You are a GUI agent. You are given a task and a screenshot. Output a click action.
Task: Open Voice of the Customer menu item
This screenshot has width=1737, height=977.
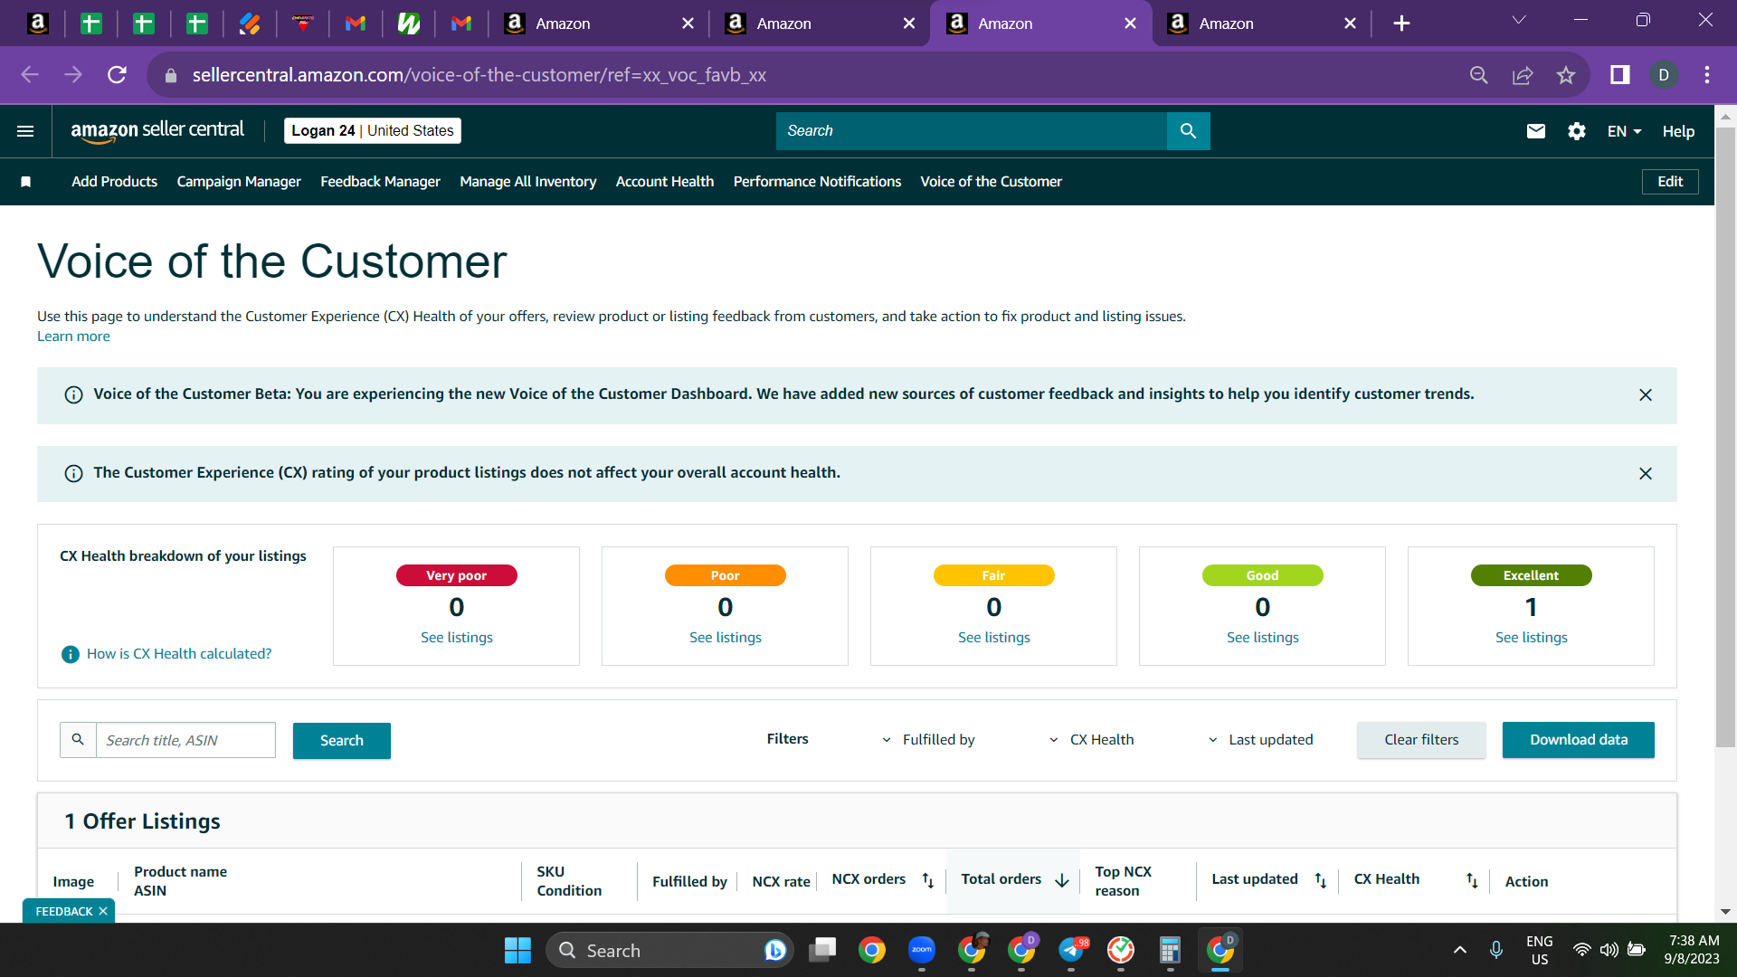(x=991, y=182)
